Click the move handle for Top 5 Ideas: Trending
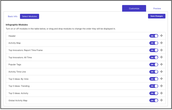The height and width of the screenshot is (110, 172). coord(161,86)
